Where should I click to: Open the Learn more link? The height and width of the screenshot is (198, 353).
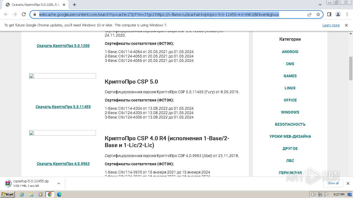point(331,25)
